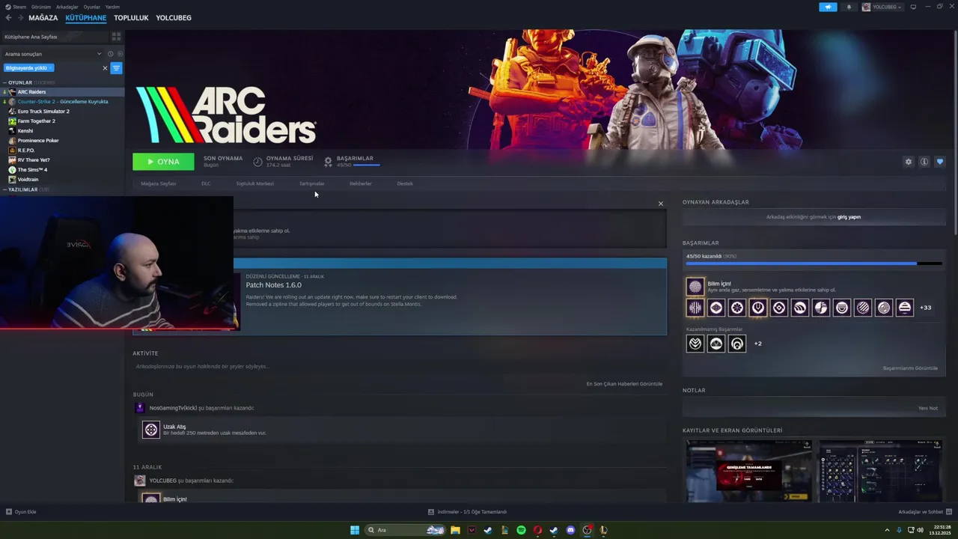Clear the library search with X
This screenshot has width=958, height=539.
click(105, 68)
